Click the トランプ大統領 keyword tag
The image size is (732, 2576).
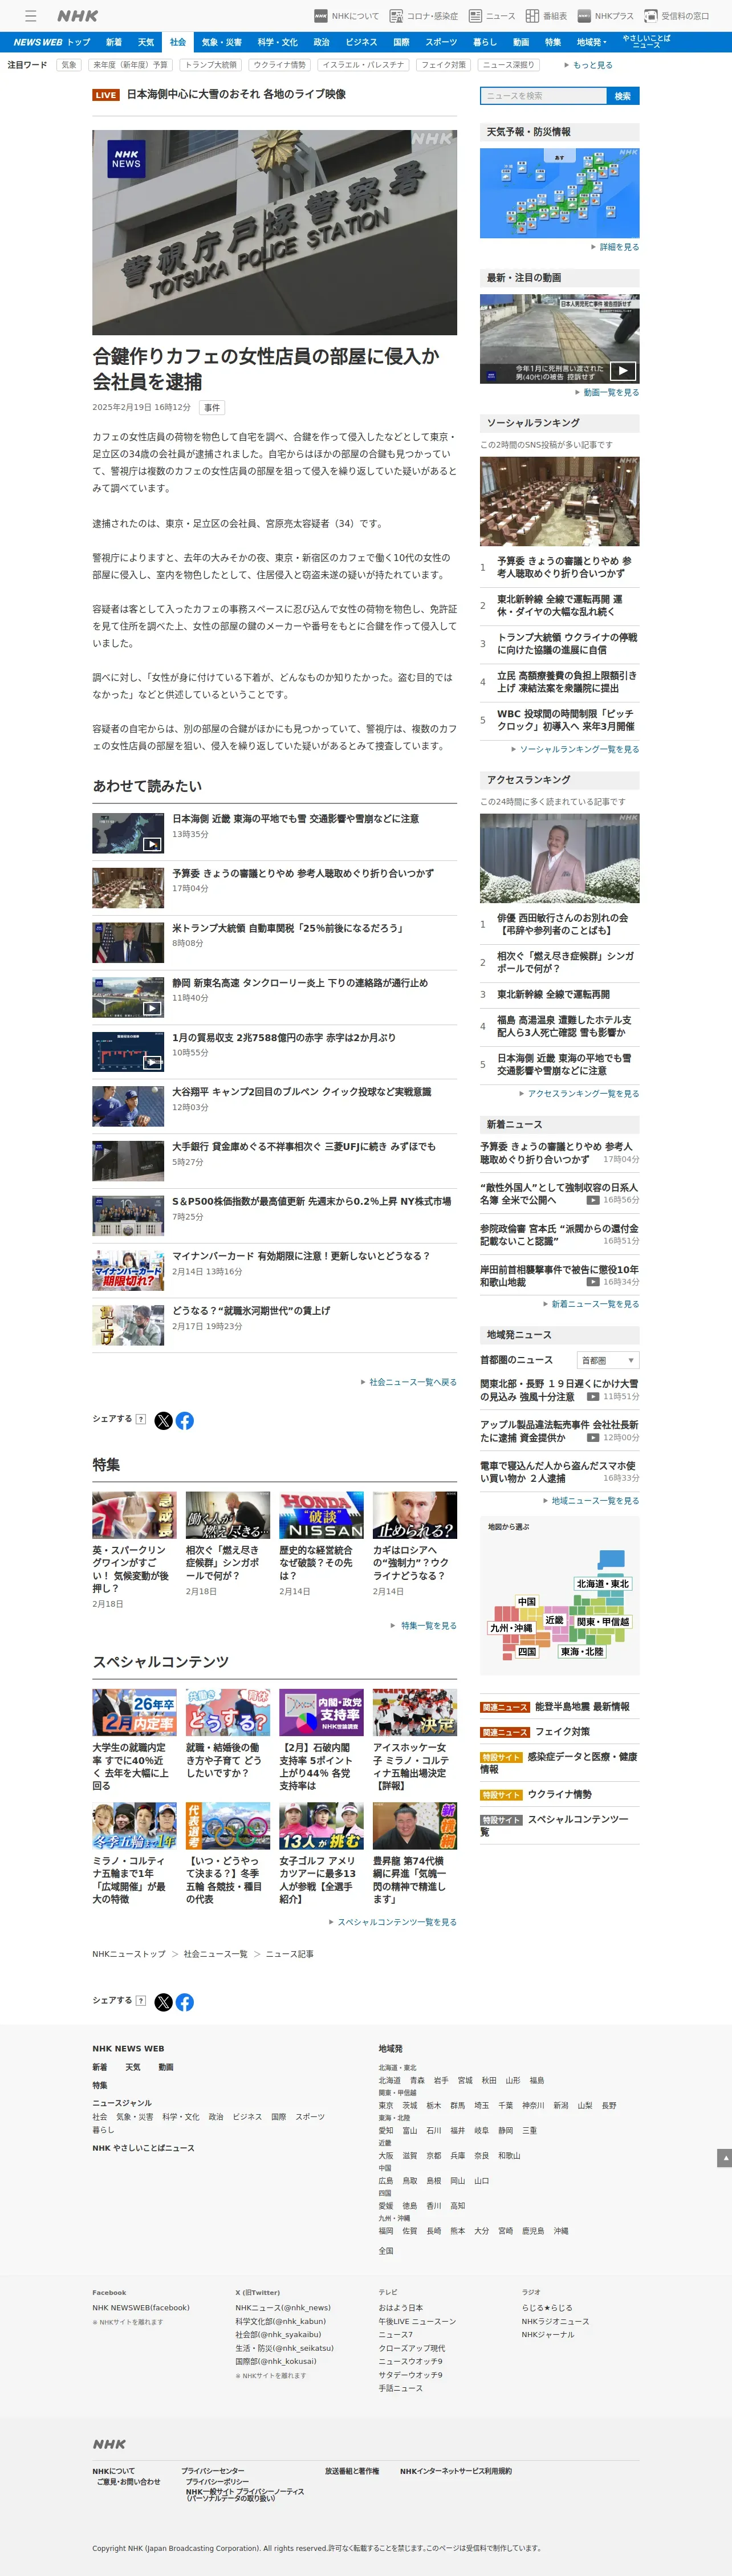tap(211, 65)
